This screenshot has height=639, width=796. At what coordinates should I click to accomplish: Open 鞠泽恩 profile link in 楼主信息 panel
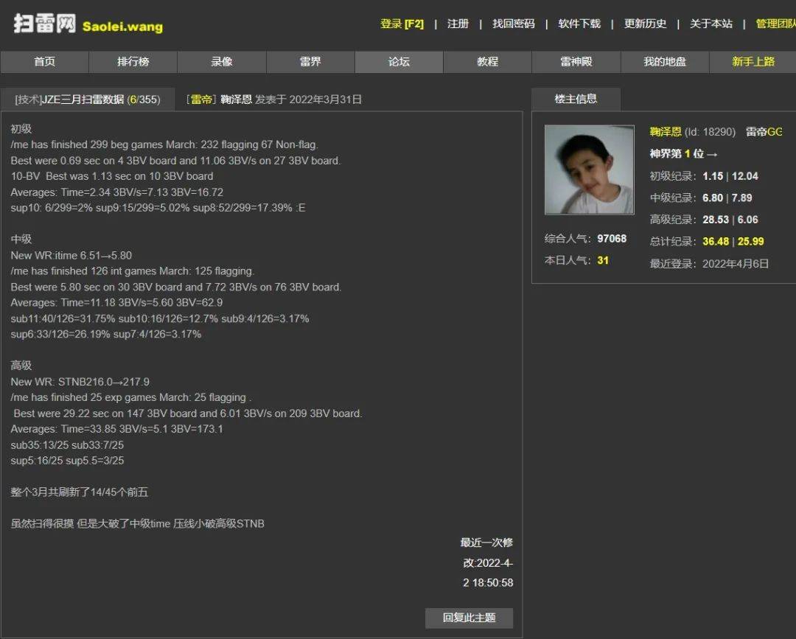[666, 132]
